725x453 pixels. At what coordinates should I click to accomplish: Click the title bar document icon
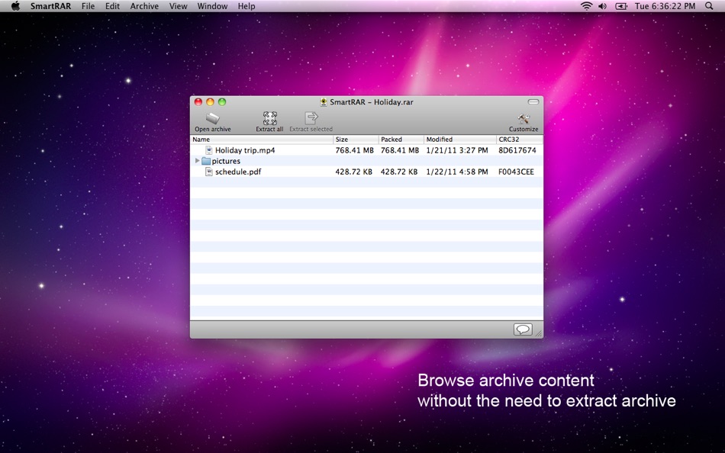[324, 102]
